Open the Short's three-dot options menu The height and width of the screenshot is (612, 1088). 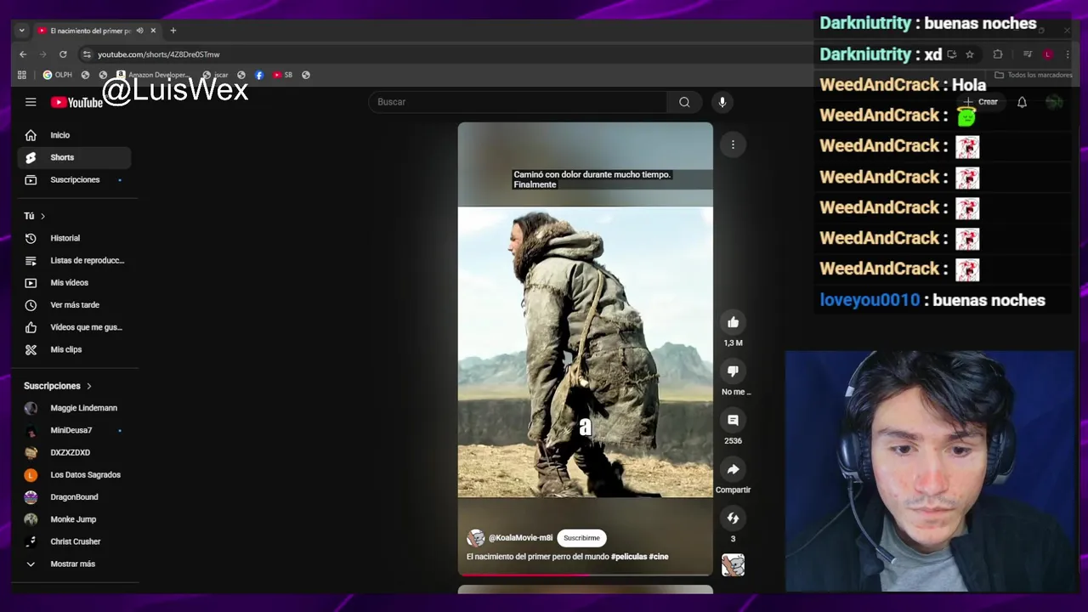(733, 144)
